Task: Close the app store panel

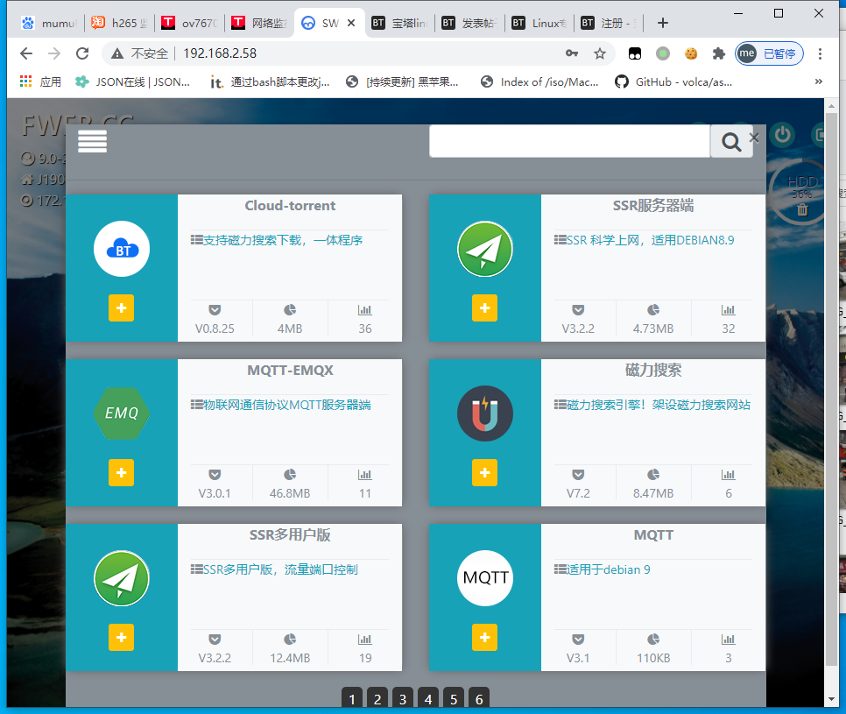Action: [754, 138]
